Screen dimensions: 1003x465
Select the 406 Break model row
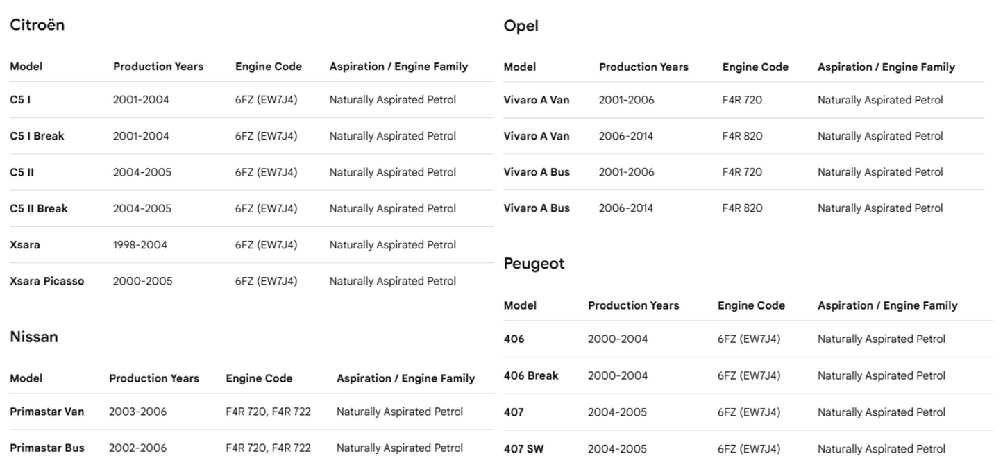[x=748, y=375]
